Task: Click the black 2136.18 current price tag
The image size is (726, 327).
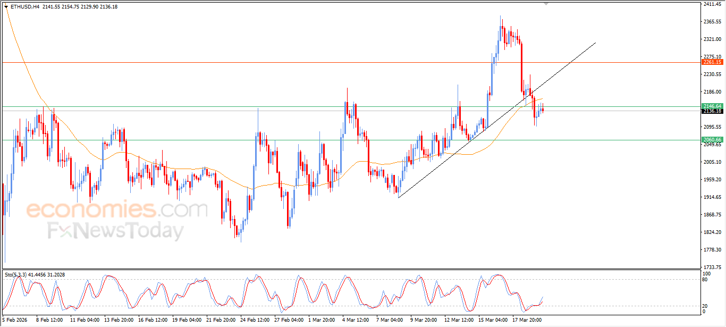Action: 712,111
